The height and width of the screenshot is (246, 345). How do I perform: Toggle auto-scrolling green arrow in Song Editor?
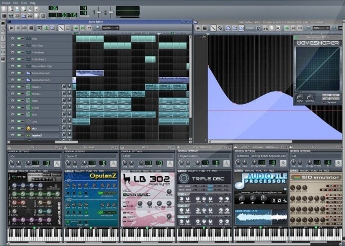pyautogui.click(x=76, y=28)
